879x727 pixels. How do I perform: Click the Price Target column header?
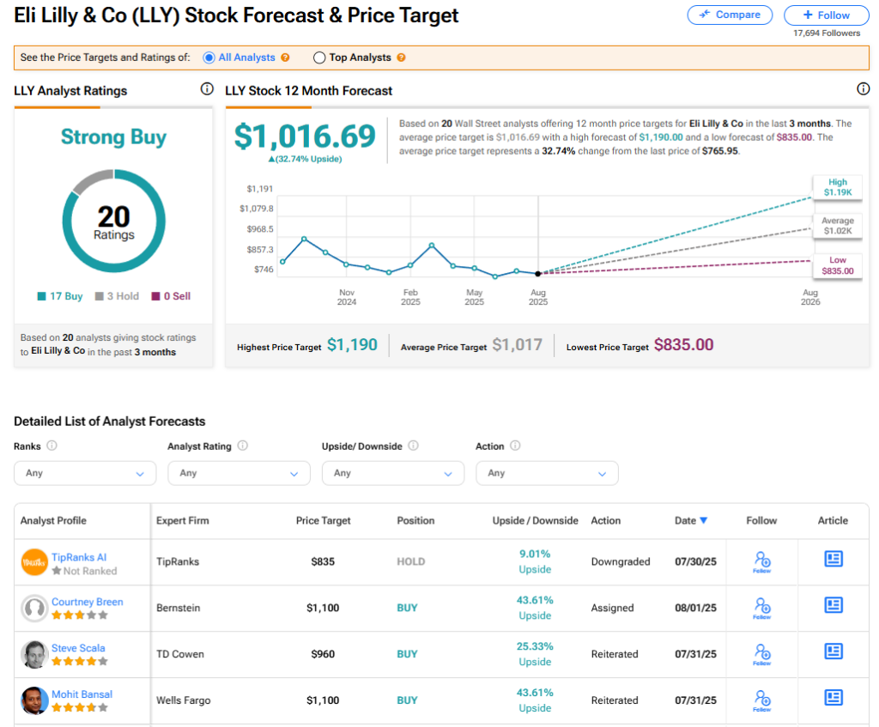pos(323,520)
